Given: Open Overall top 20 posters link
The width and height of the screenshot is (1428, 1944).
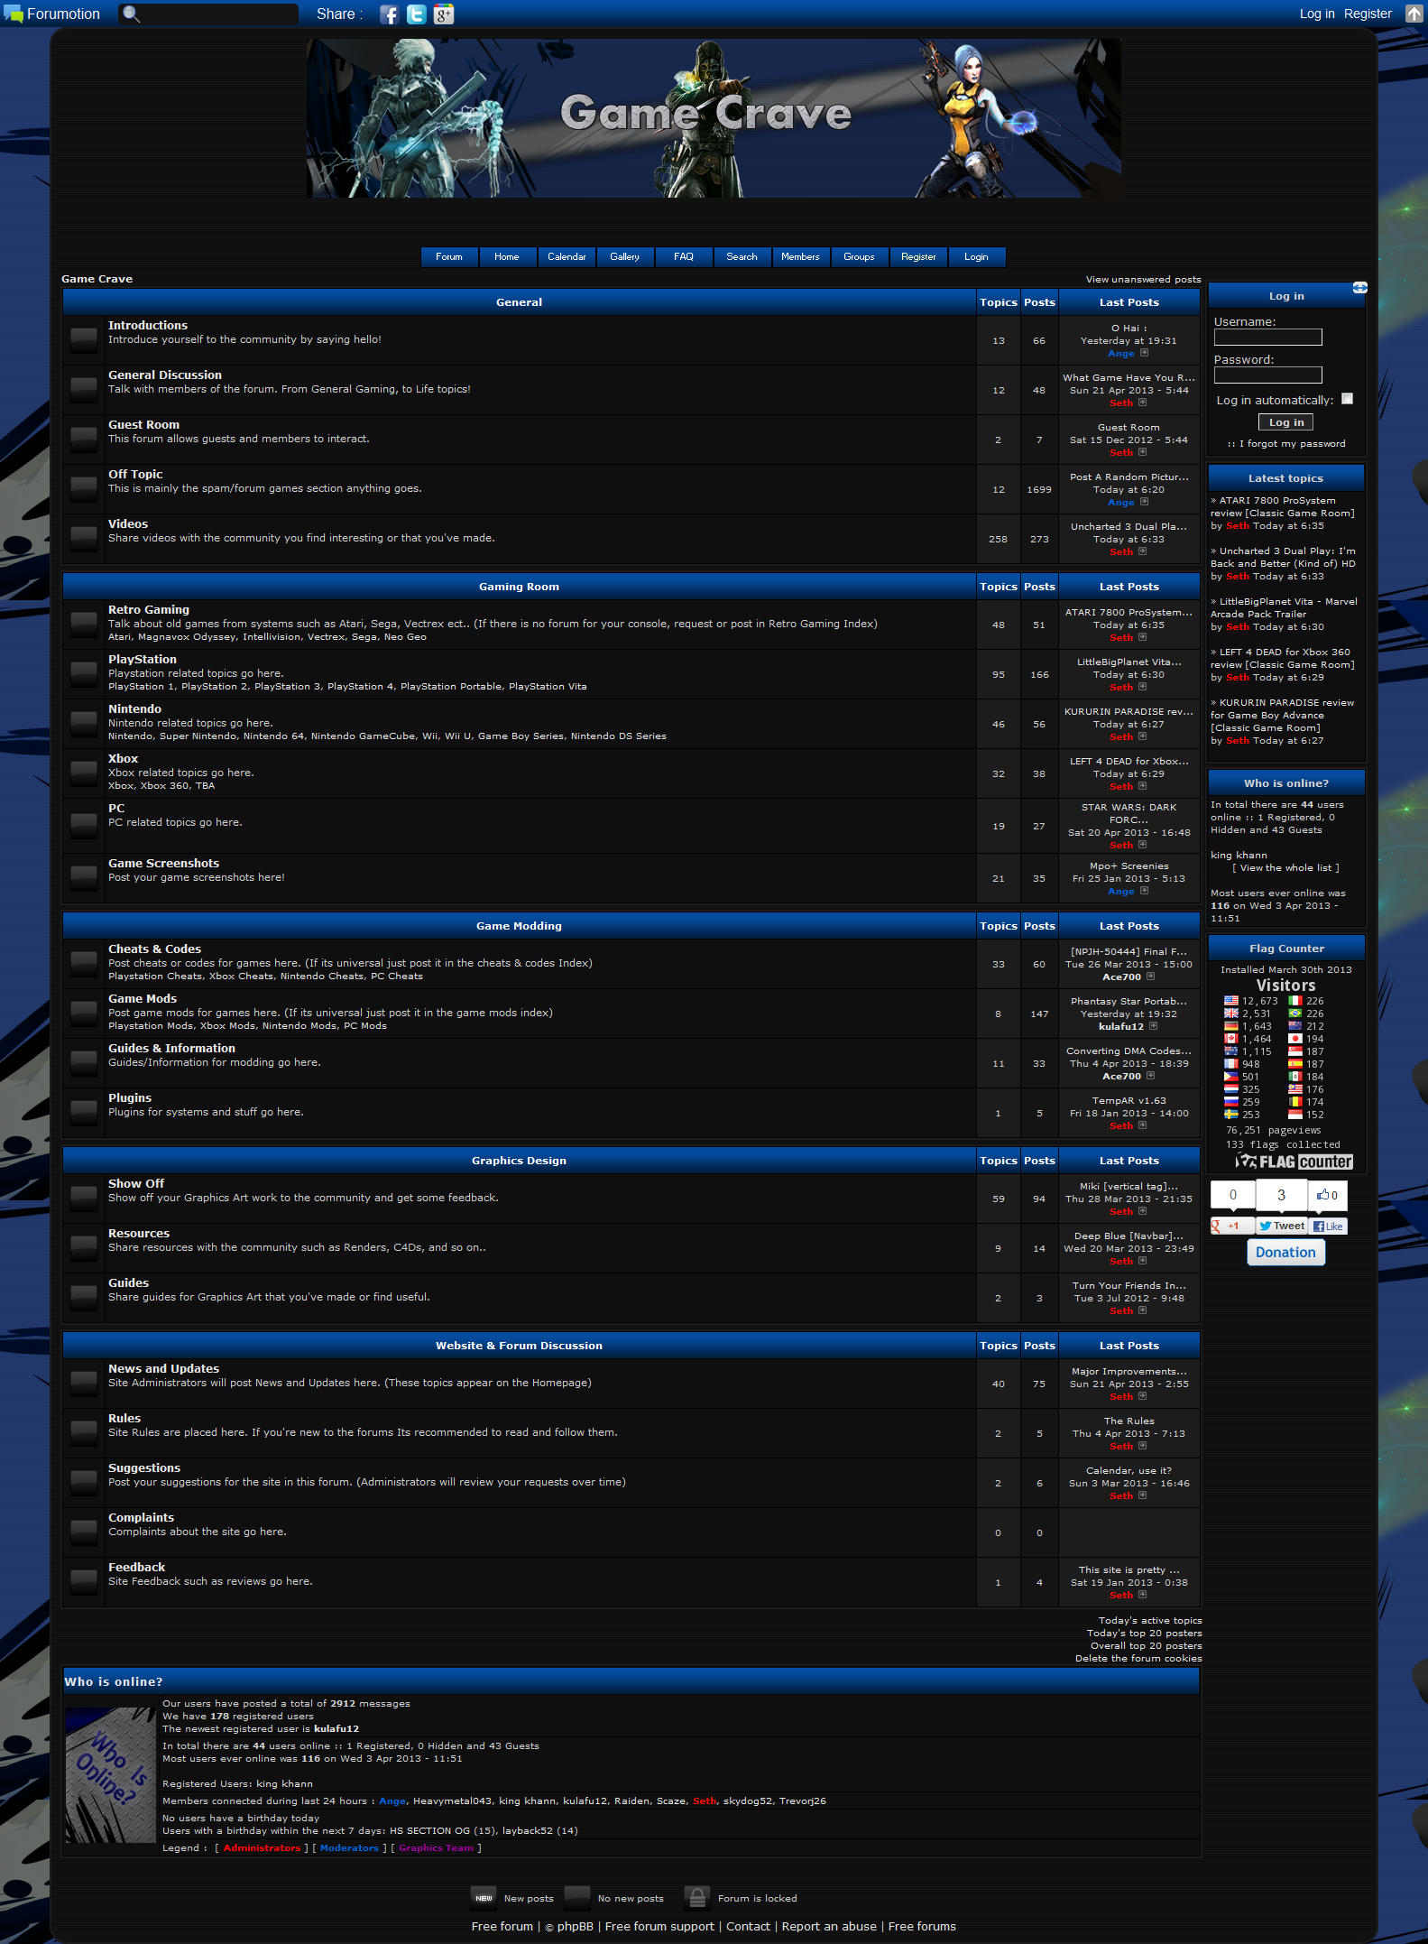Looking at the screenshot, I should pyautogui.click(x=1147, y=1646).
